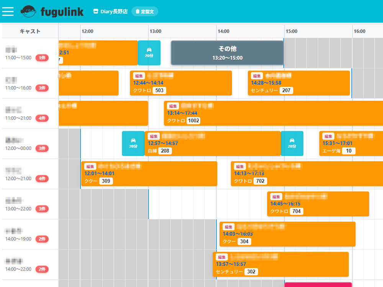Click the store icon beside Diary長野店

(96, 11)
